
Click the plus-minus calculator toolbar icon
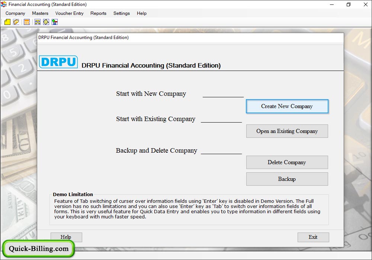(x=55, y=22)
